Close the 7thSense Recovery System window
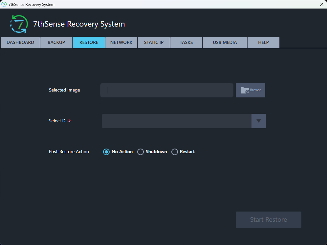 tap(321, 4)
